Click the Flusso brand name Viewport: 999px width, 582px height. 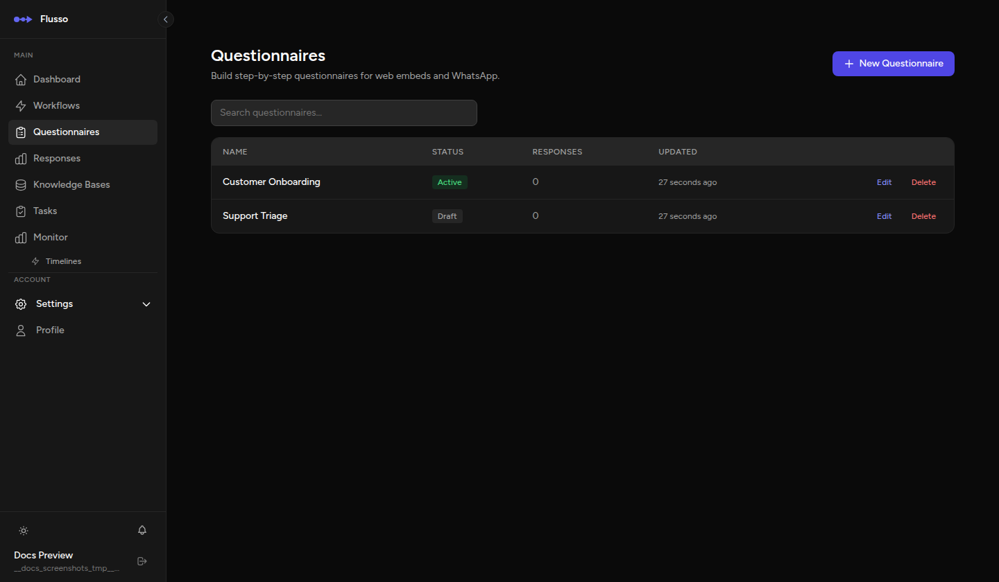point(54,19)
